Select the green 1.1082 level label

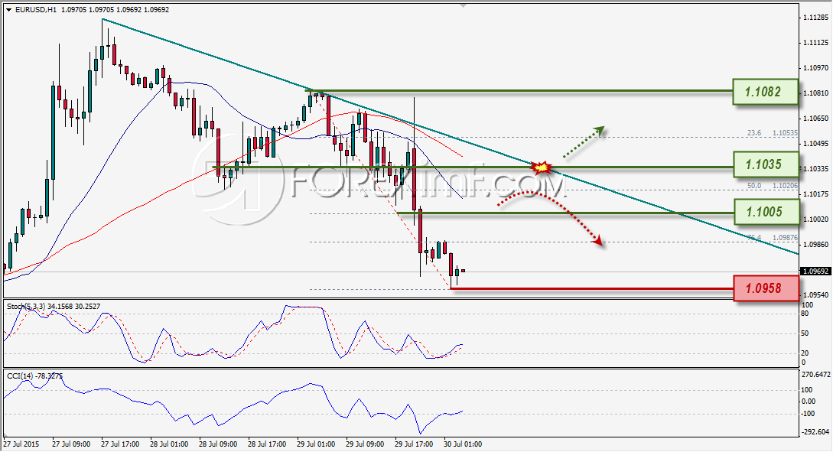(765, 91)
